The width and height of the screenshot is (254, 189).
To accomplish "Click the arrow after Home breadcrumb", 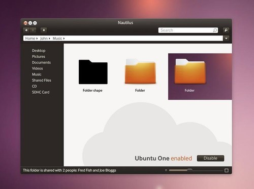I will point(37,39).
